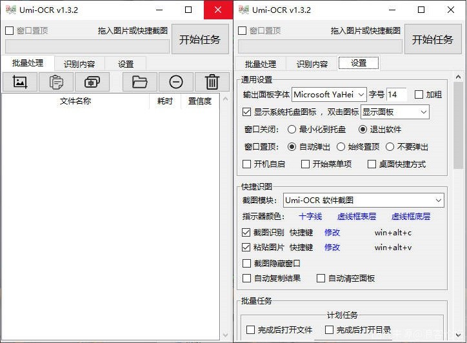
Task: Enable 桌面快捷方式 checkbox
Action: 372,164
